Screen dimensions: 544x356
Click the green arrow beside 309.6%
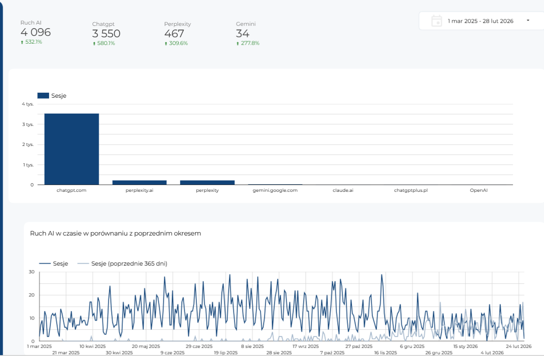[166, 44]
